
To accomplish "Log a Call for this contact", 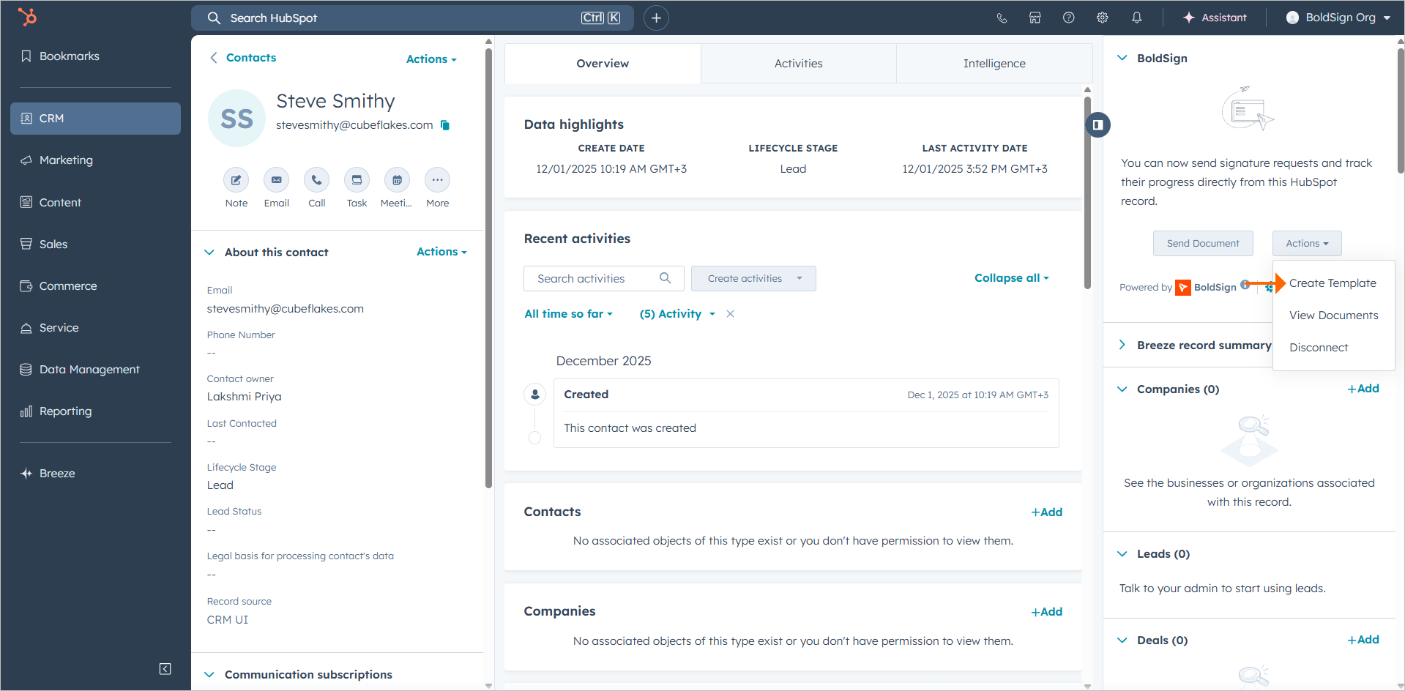I will (x=316, y=180).
